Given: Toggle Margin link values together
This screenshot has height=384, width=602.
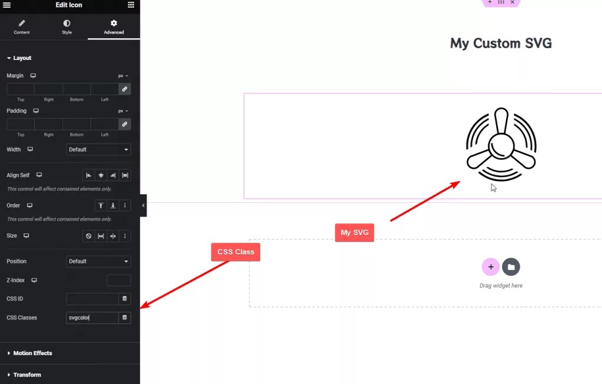Looking at the screenshot, I should click(x=125, y=89).
